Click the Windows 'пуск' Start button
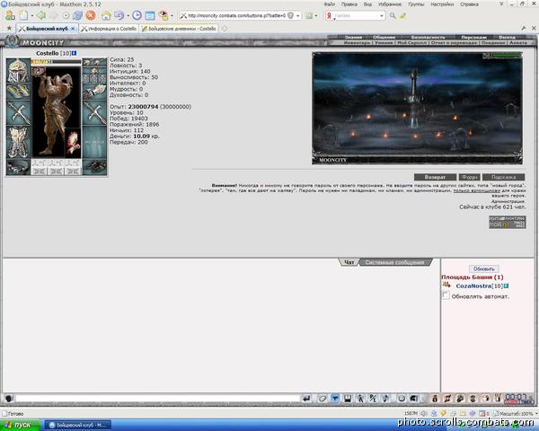 [21, 425]
